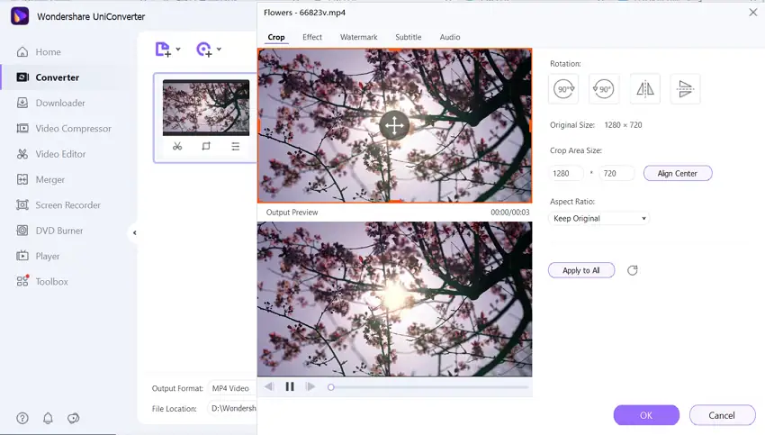The height and width of the screenshot is (435, 765).
Task: Flip the video vertically
Action: point(686,89)
